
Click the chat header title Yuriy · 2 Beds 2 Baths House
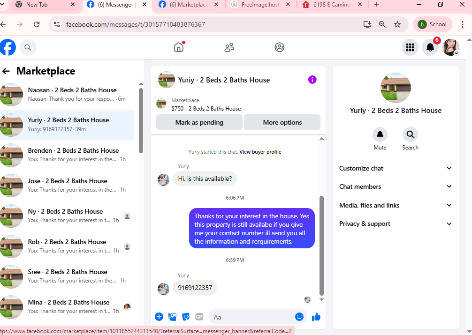(x=224, y=80)
